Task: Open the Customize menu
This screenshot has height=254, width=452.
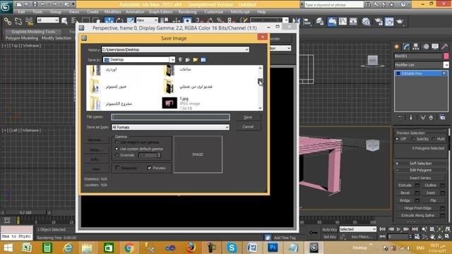Action: point(213,12)
